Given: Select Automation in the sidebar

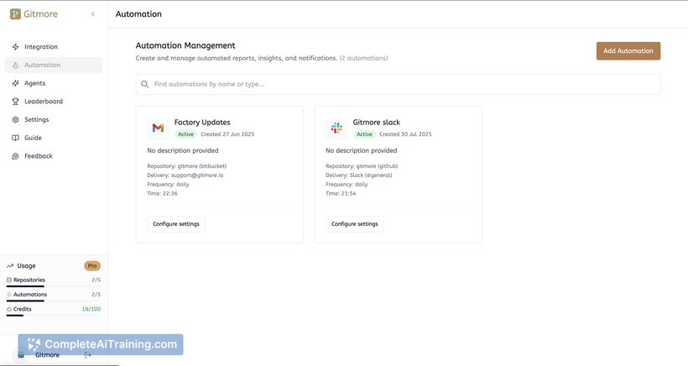Looking at the screenshot, I should [54, 65].
